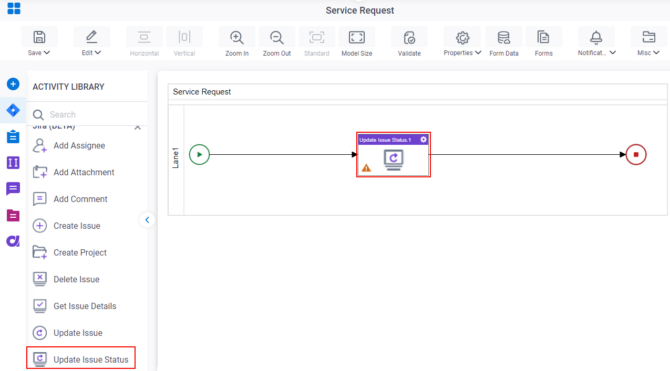Screen dimensions: 670x371
Task: Click the Horizontal align toolbar button
Action: pyautogui.click(x=145, y=42)
